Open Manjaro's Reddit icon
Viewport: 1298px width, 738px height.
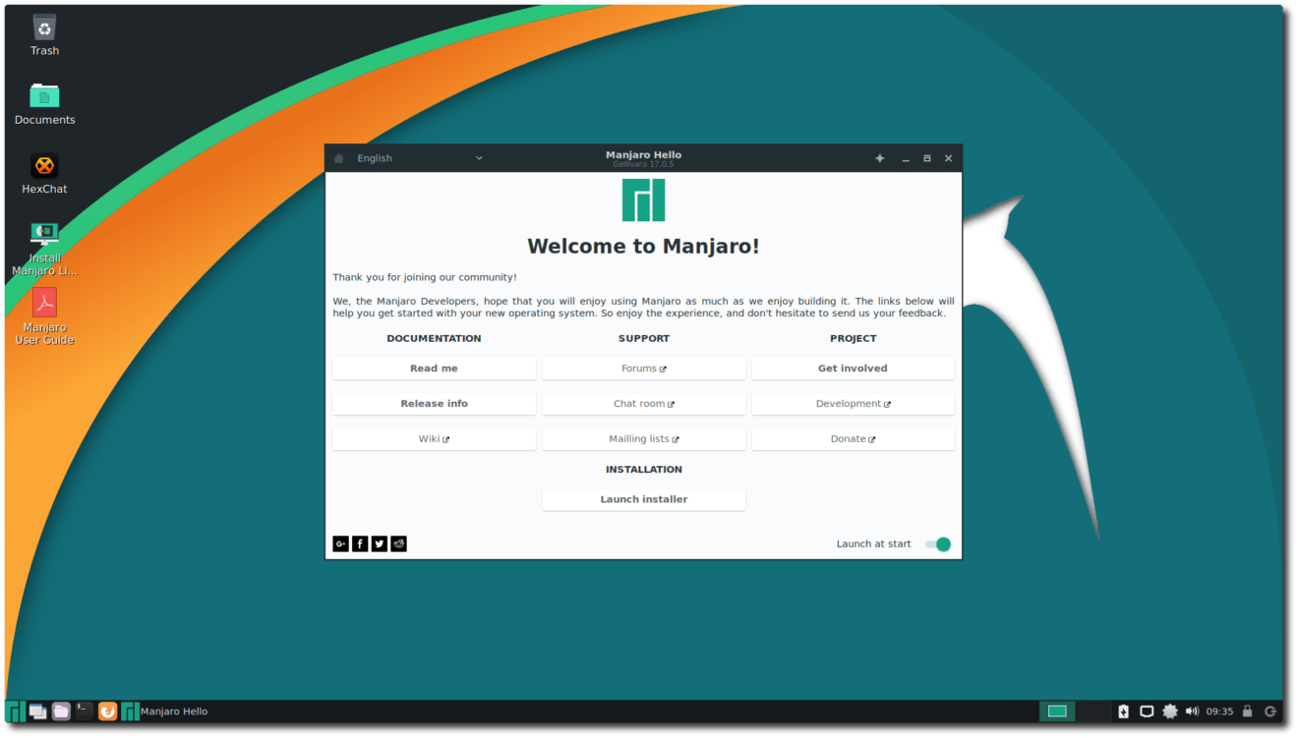(x=398, y=543)
